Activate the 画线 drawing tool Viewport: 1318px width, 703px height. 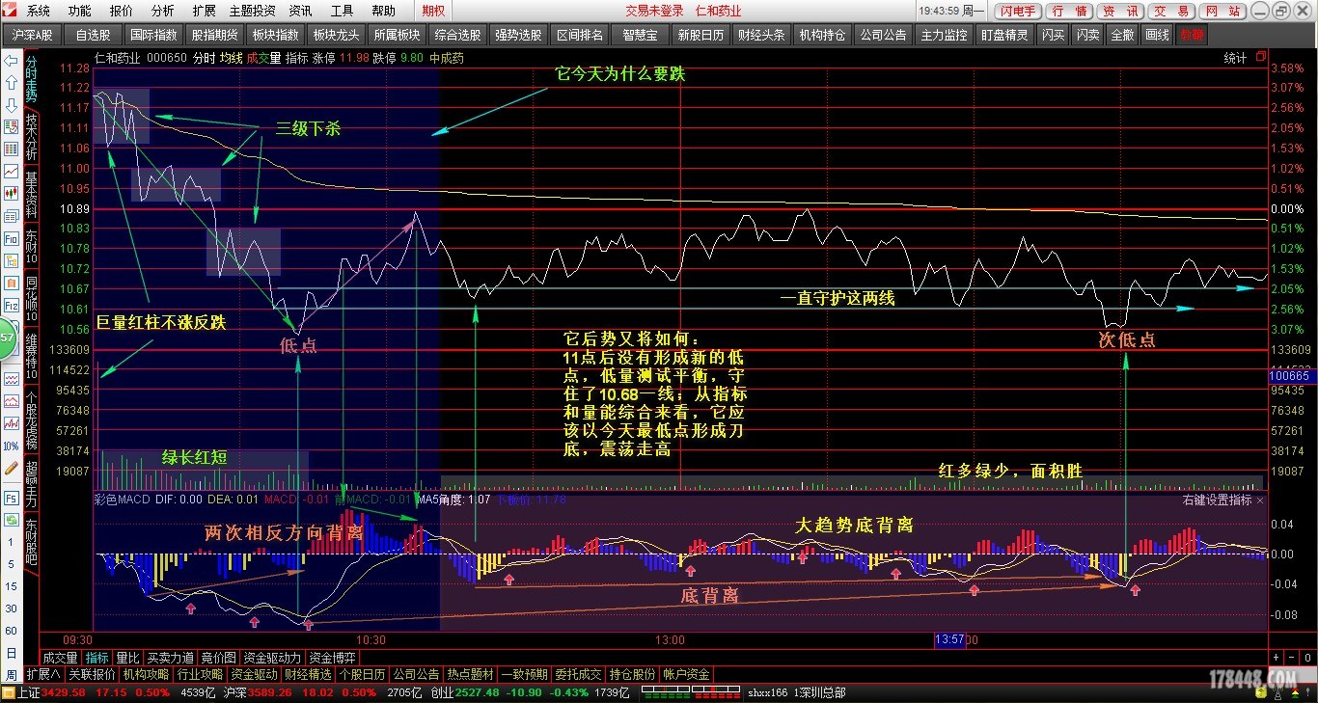pos(1156,34)
